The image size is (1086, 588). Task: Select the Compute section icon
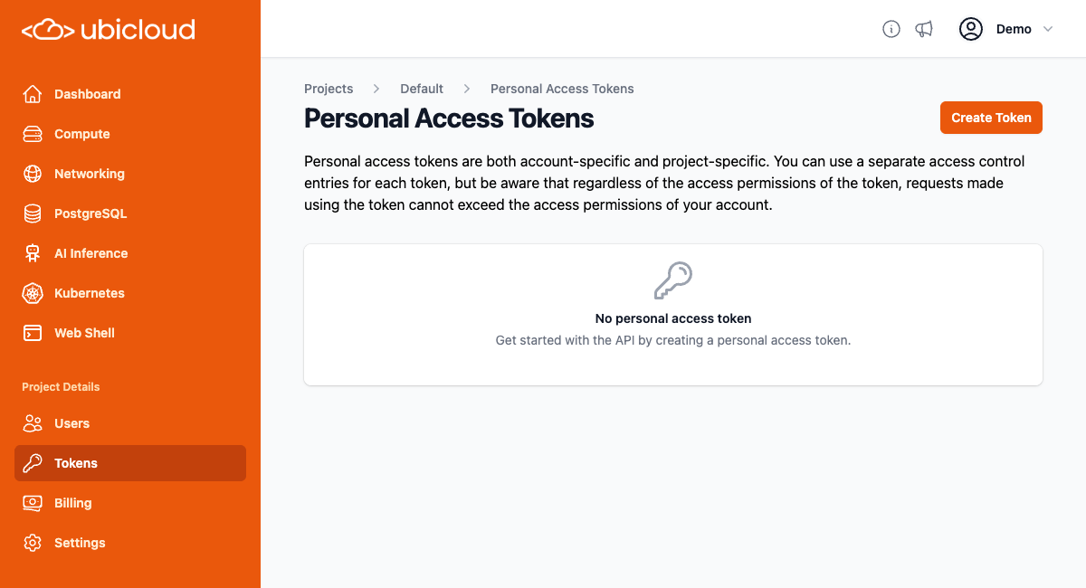click(x=33, y=134)
